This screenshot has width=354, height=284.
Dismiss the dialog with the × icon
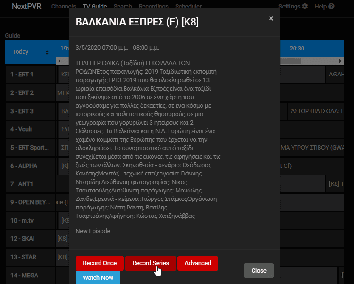(x=271, y=18)
